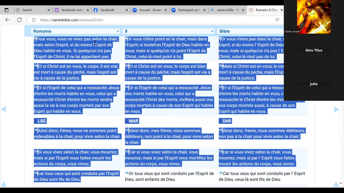Screen dimensions: 344x193
Task: Click verse 12 number in the LSG column
Action: tap(36, 130)
